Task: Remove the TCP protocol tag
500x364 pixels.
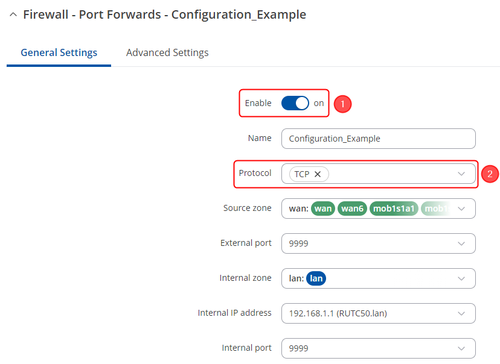Action: coord(318,174)
